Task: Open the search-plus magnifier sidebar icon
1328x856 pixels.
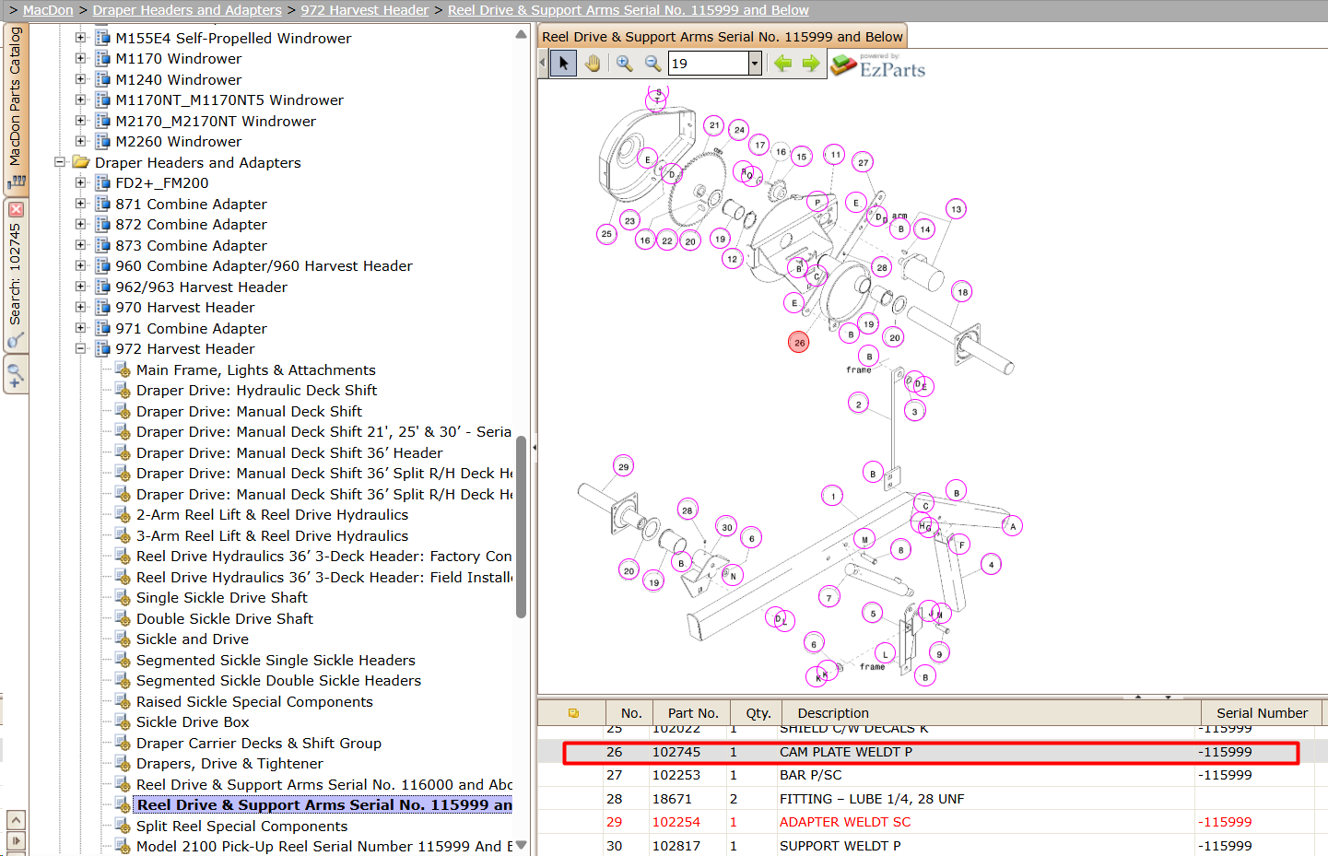Action: click(x=16, y=375)
